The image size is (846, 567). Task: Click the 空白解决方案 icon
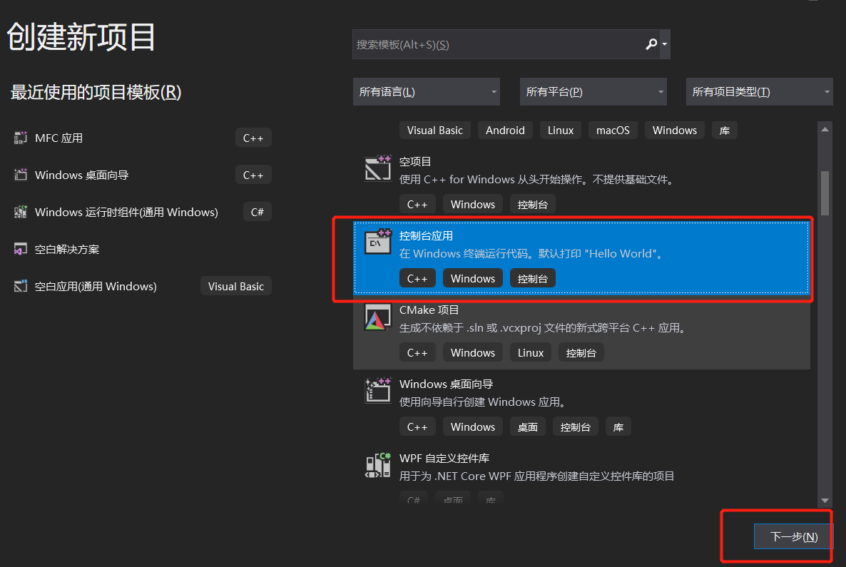pyautogui.click(x=21, y=249)
